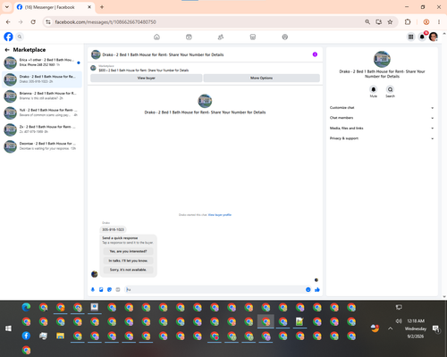Open the Brianna conversation in the list
The height and width of the screenshot is (357, 447).
42,95
